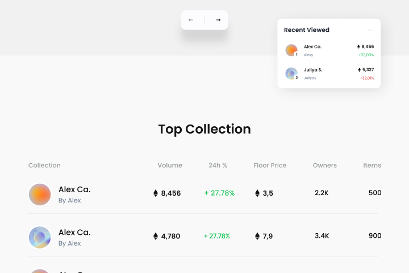409x273 pixels.
Task: Sort by the Floor Price column header
Action: 270,166
